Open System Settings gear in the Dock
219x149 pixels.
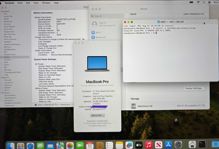click(178, 144)
